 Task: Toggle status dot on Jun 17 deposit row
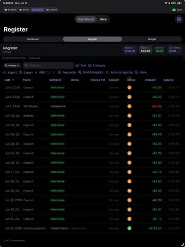pos(129,200)
